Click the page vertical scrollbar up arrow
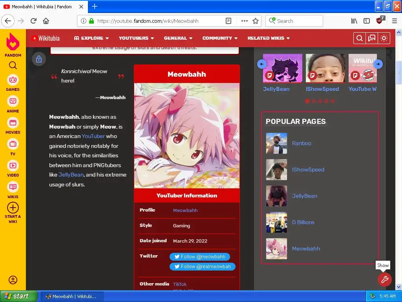 (399, 32)
